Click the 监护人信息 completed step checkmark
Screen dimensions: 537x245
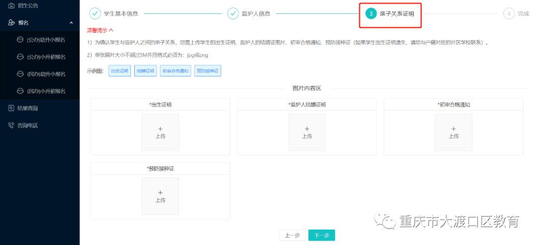[233, 13]
